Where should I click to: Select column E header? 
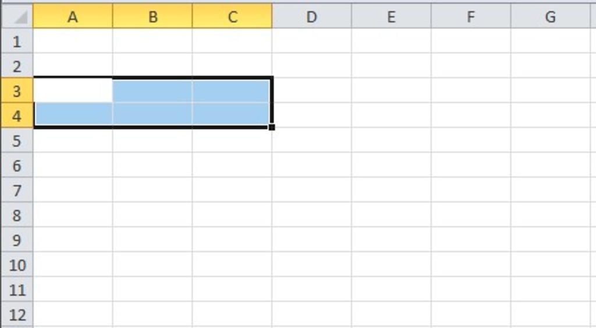tap(391, 17)
